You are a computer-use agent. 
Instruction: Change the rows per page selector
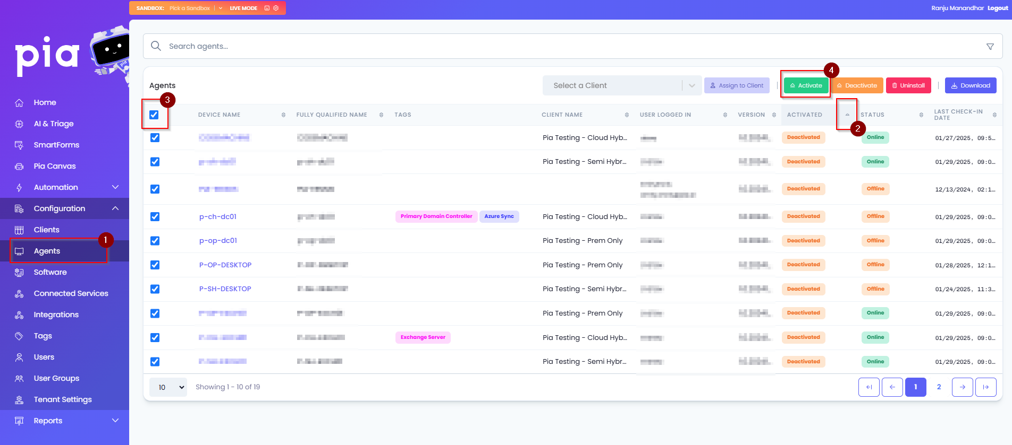coord(168,387)
